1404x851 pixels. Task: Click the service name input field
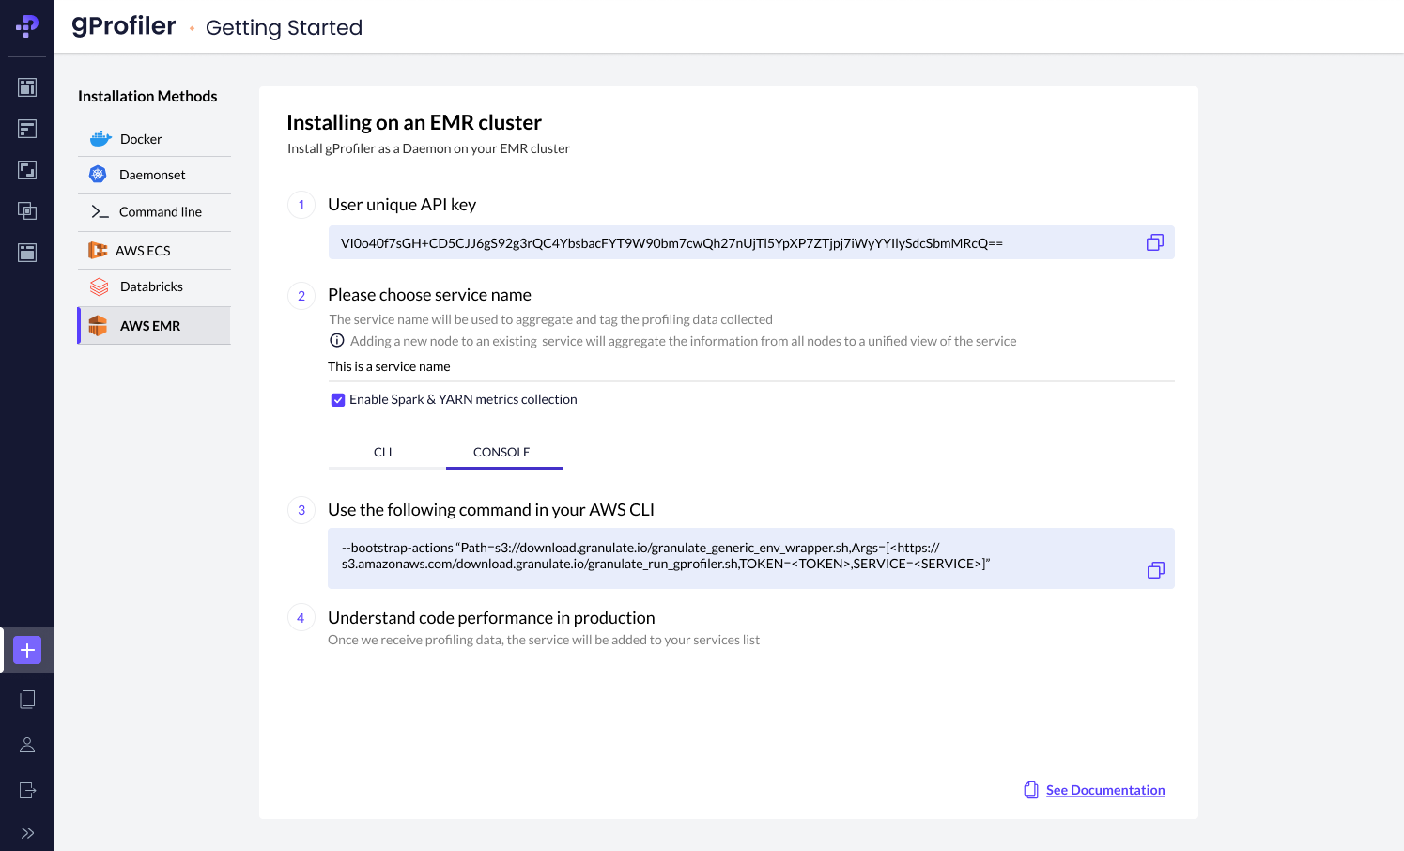[749, 366]
